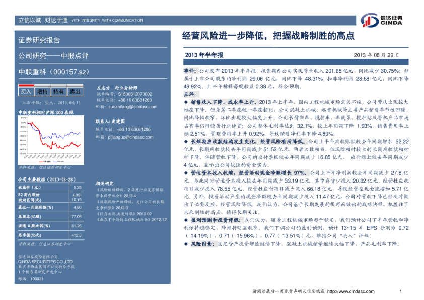Select the 持有 rating box

tap(59, 91)
